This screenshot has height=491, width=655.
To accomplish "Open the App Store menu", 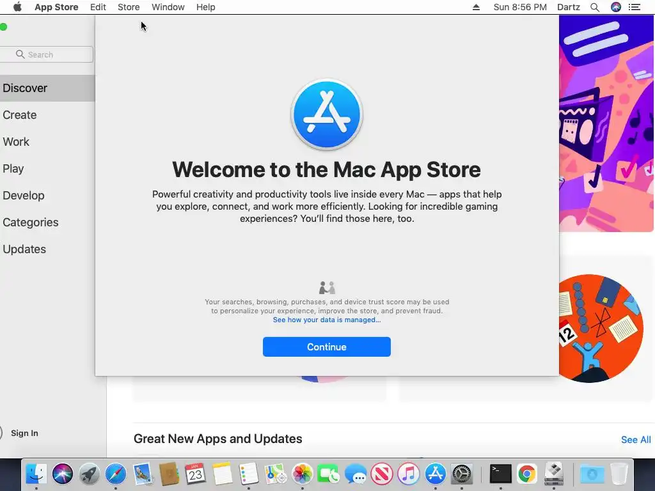I will 56,7.
